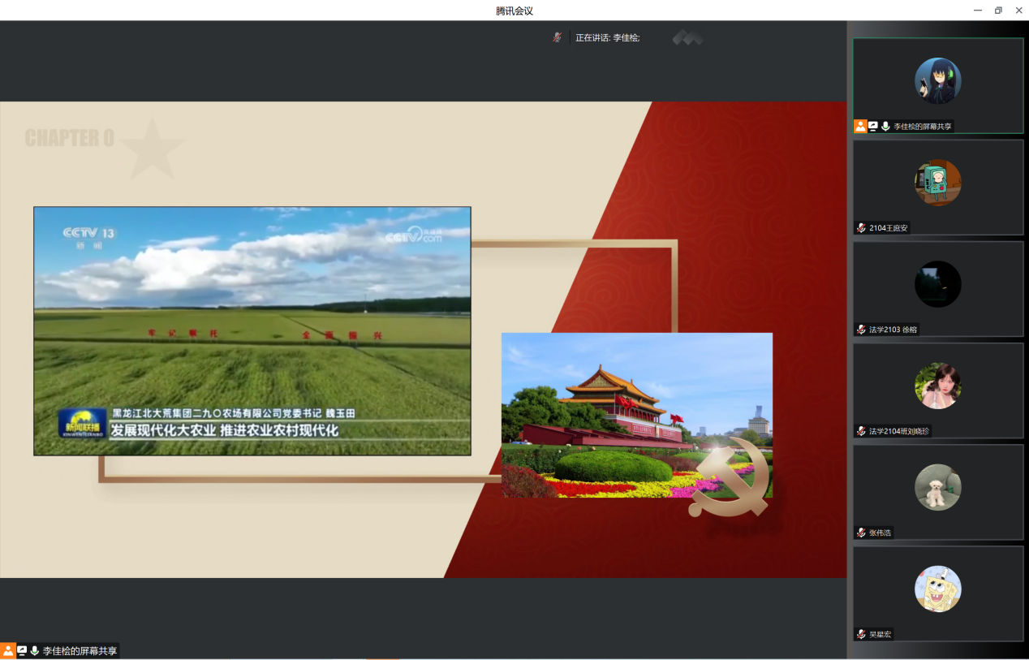The height and width of the screenshot is (660, 1029).
Task: Restore down the 腾讯会议 window
Action: pyautogui.click(x=998, y=11)
